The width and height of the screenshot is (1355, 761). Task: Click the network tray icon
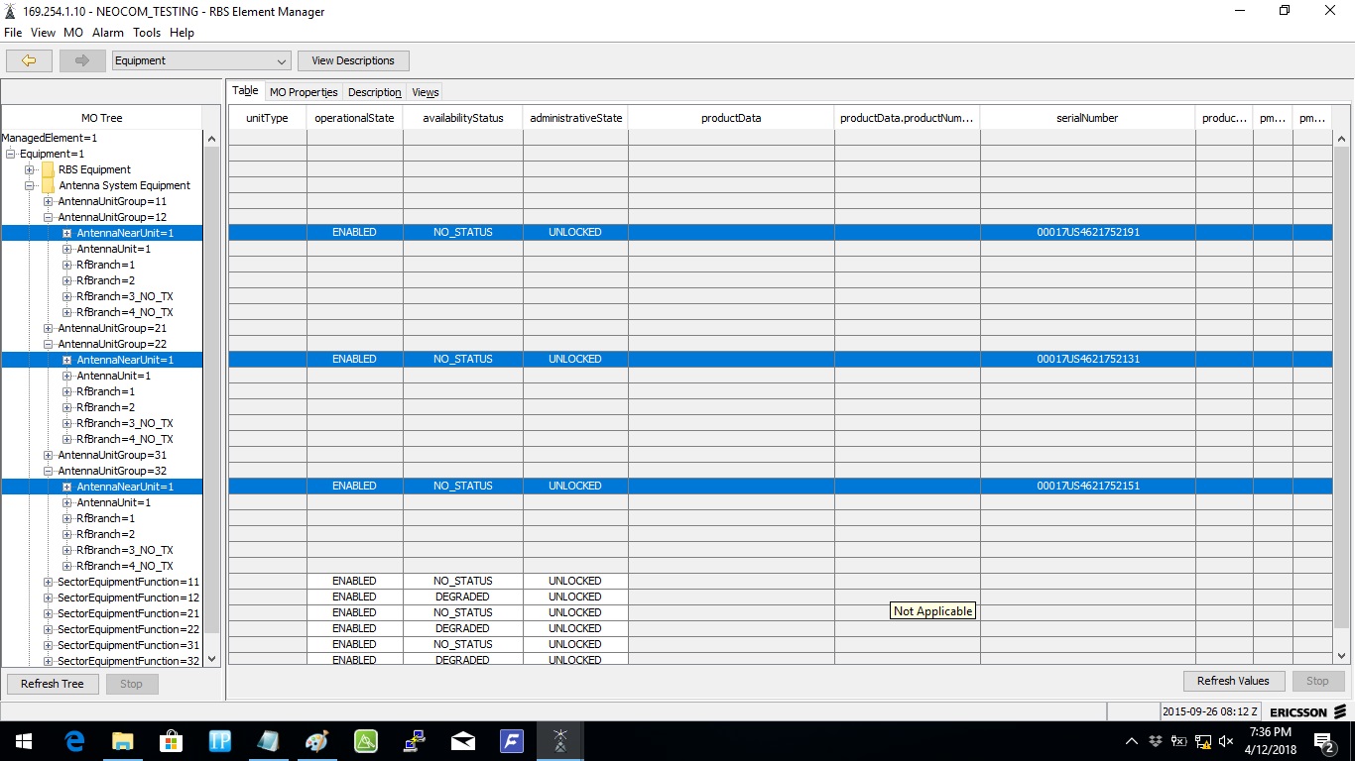1203,741
